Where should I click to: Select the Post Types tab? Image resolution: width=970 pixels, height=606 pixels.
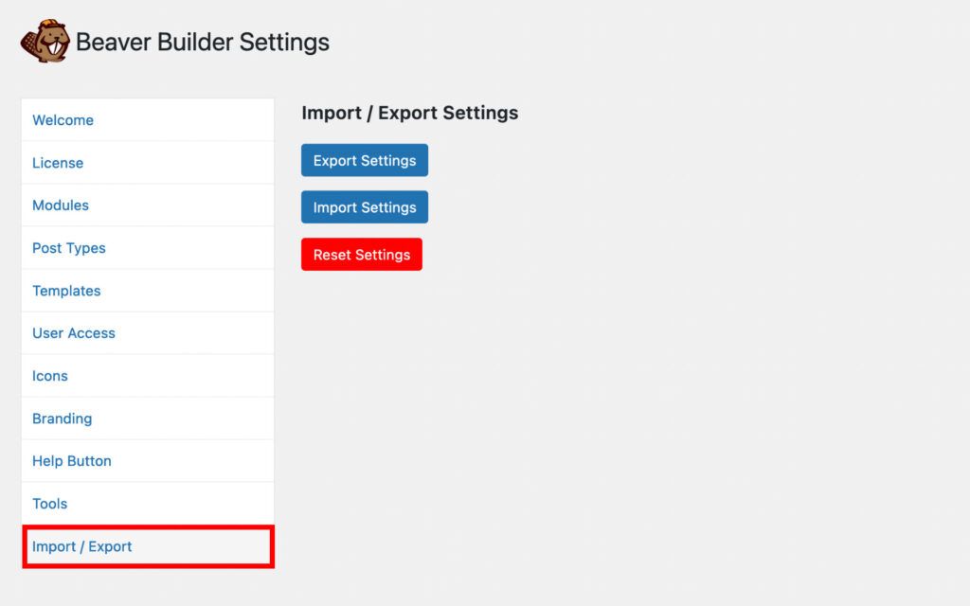[68, 247]
